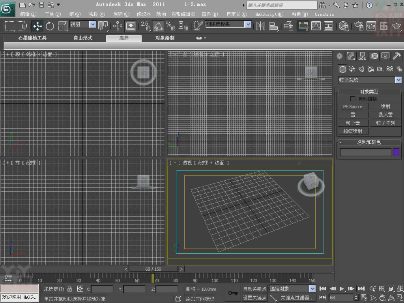The width and height of the screenshot is (404, 303).
Task: Click the 雪 snow button
Action: [x=353, y=115]
